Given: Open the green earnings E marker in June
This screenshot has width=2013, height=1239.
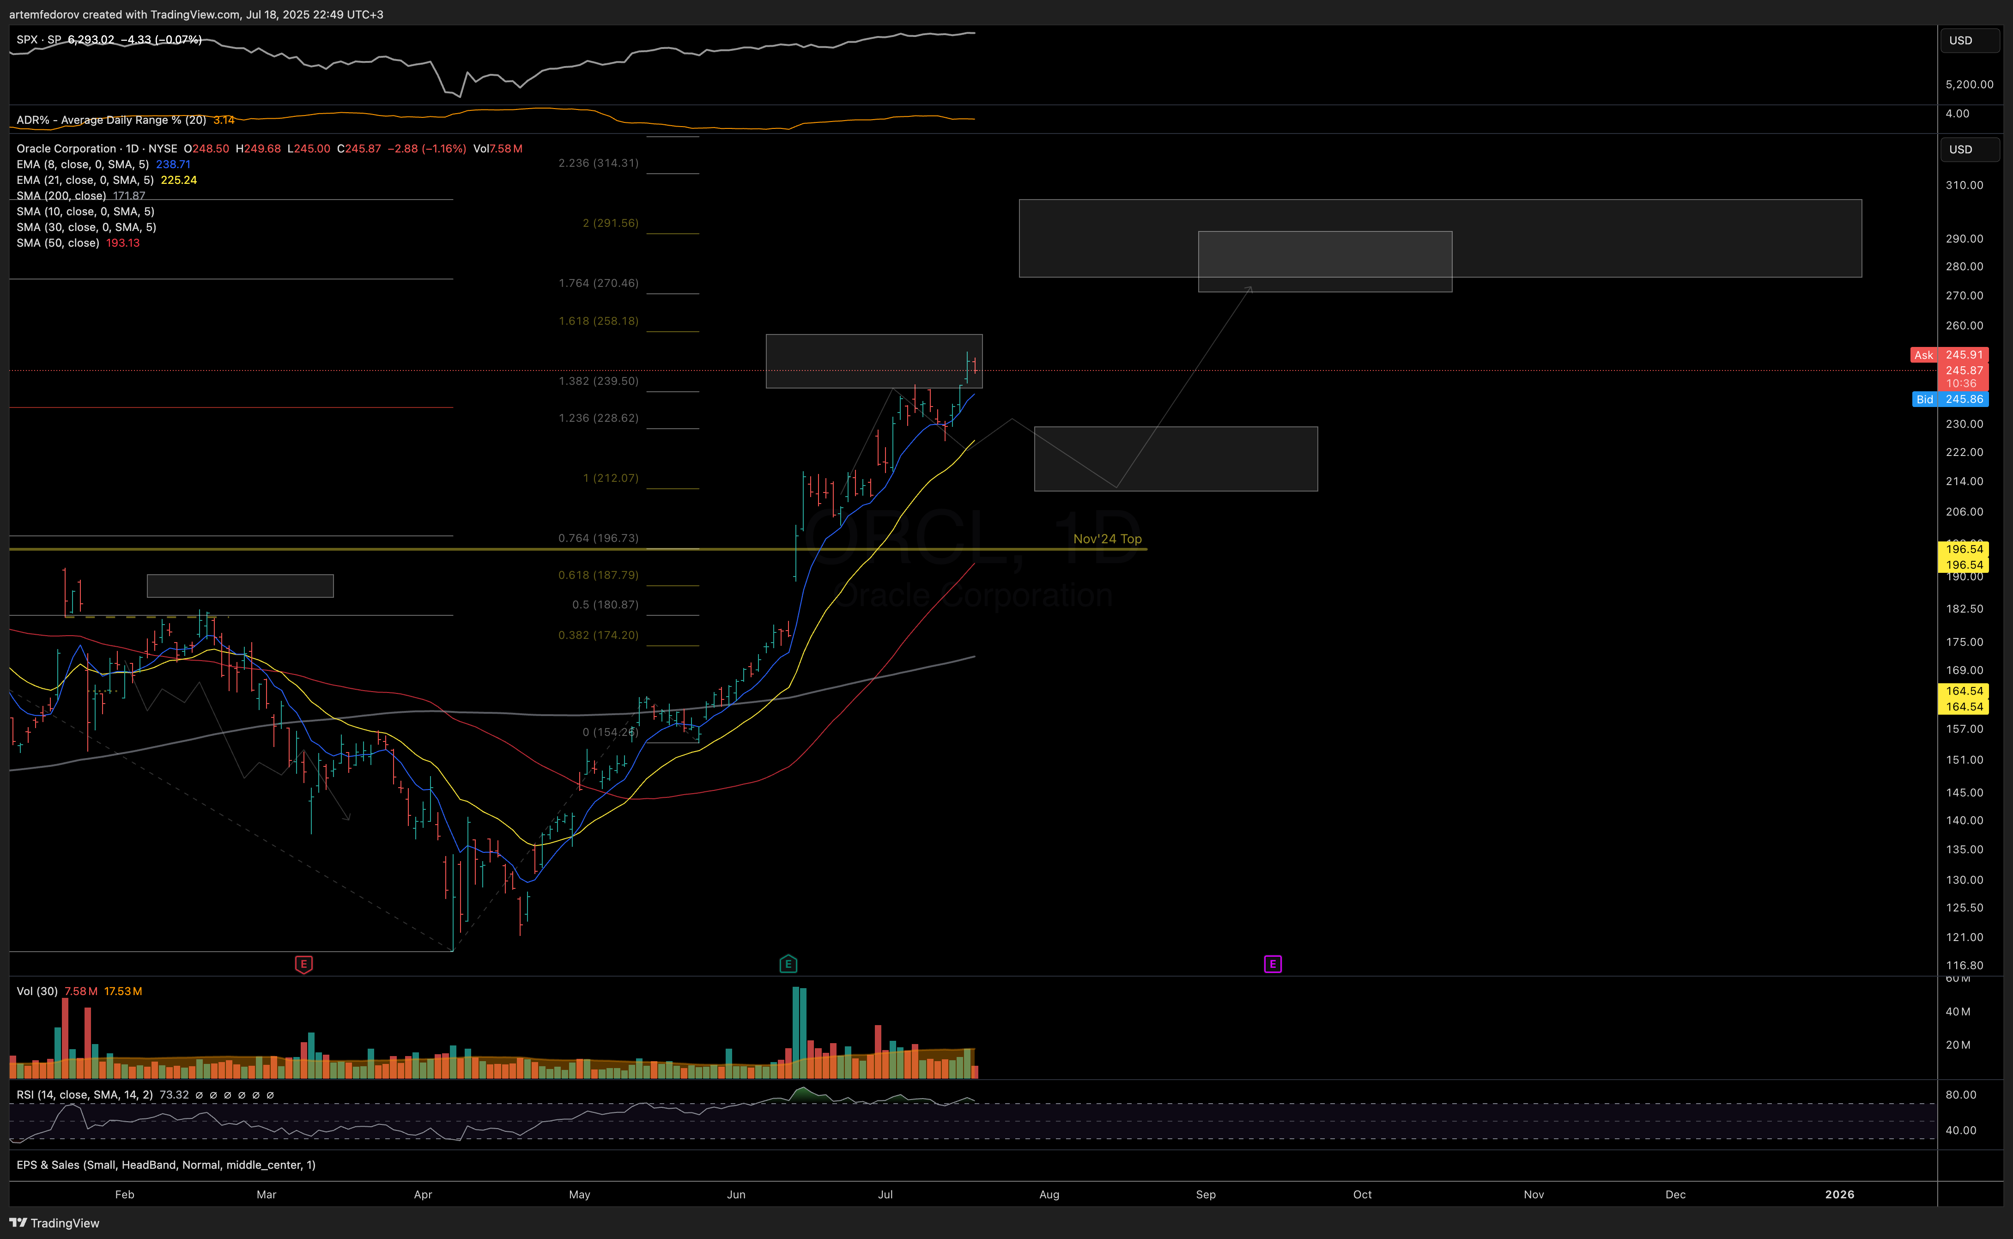Looking at the screenshot, I should tap(788, 965).
